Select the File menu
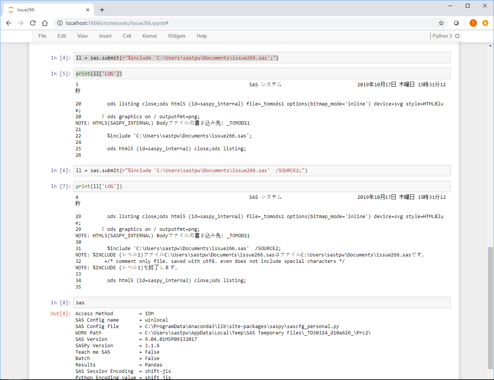The image size is (494, 380). tap(42, 36)
